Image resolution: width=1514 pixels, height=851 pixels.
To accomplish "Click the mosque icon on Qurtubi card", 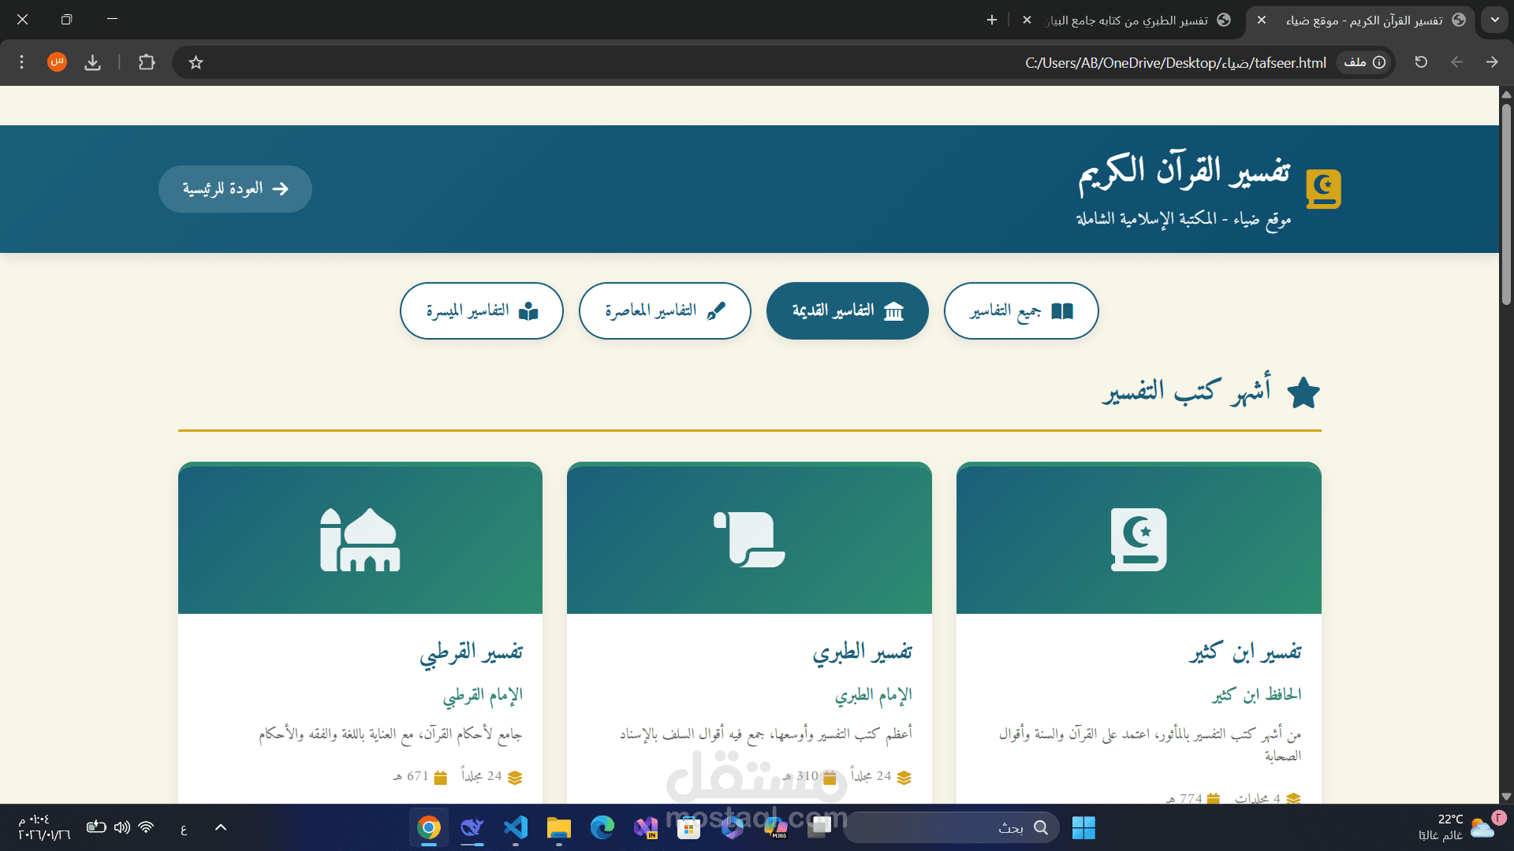I will click(360, 539).
